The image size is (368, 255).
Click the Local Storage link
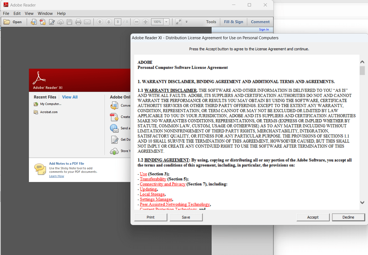(x=152, y=194)
